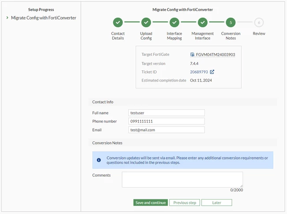Click the Estimated completion date label
The image size is (287, 214).
(x=164, y=81)
